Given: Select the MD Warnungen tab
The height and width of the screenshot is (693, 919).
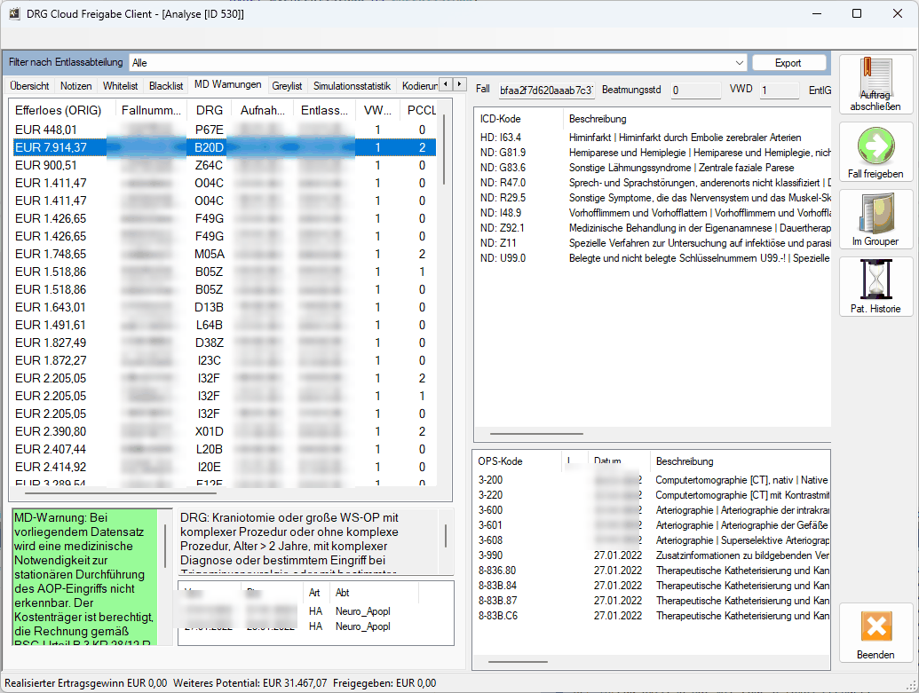Looking at the screenshot, I should pyautogui.click(x=228, y=85).
